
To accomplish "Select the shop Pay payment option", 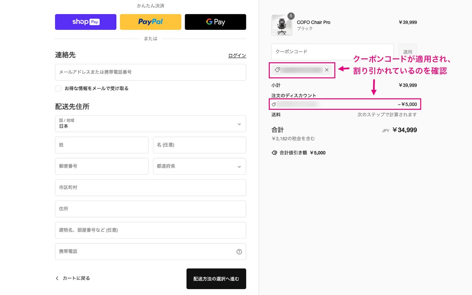I will click(85, 22).
